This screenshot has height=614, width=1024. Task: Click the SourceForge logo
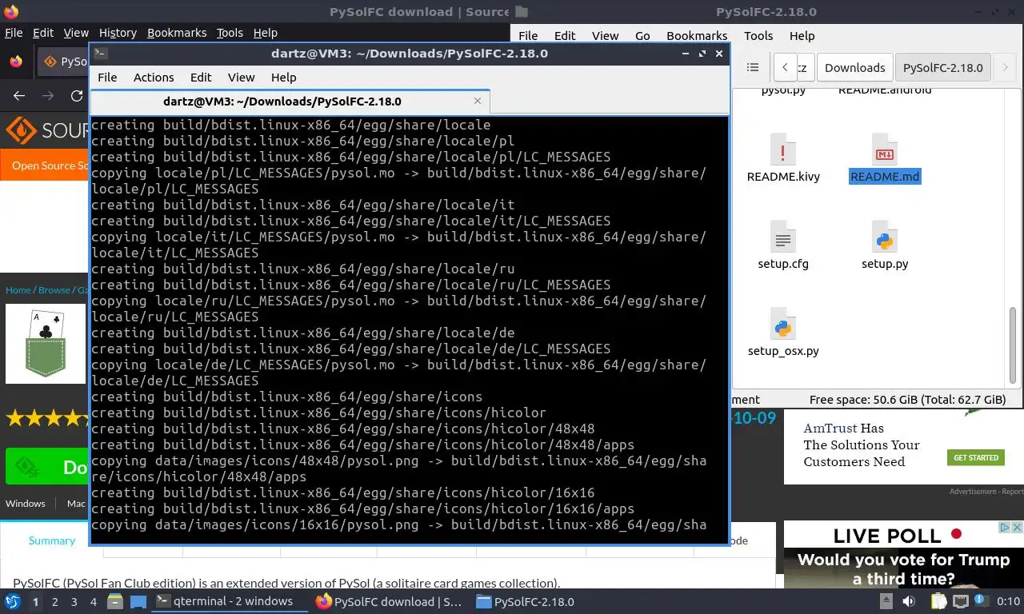pyautogui.click(x=47, y=130)
